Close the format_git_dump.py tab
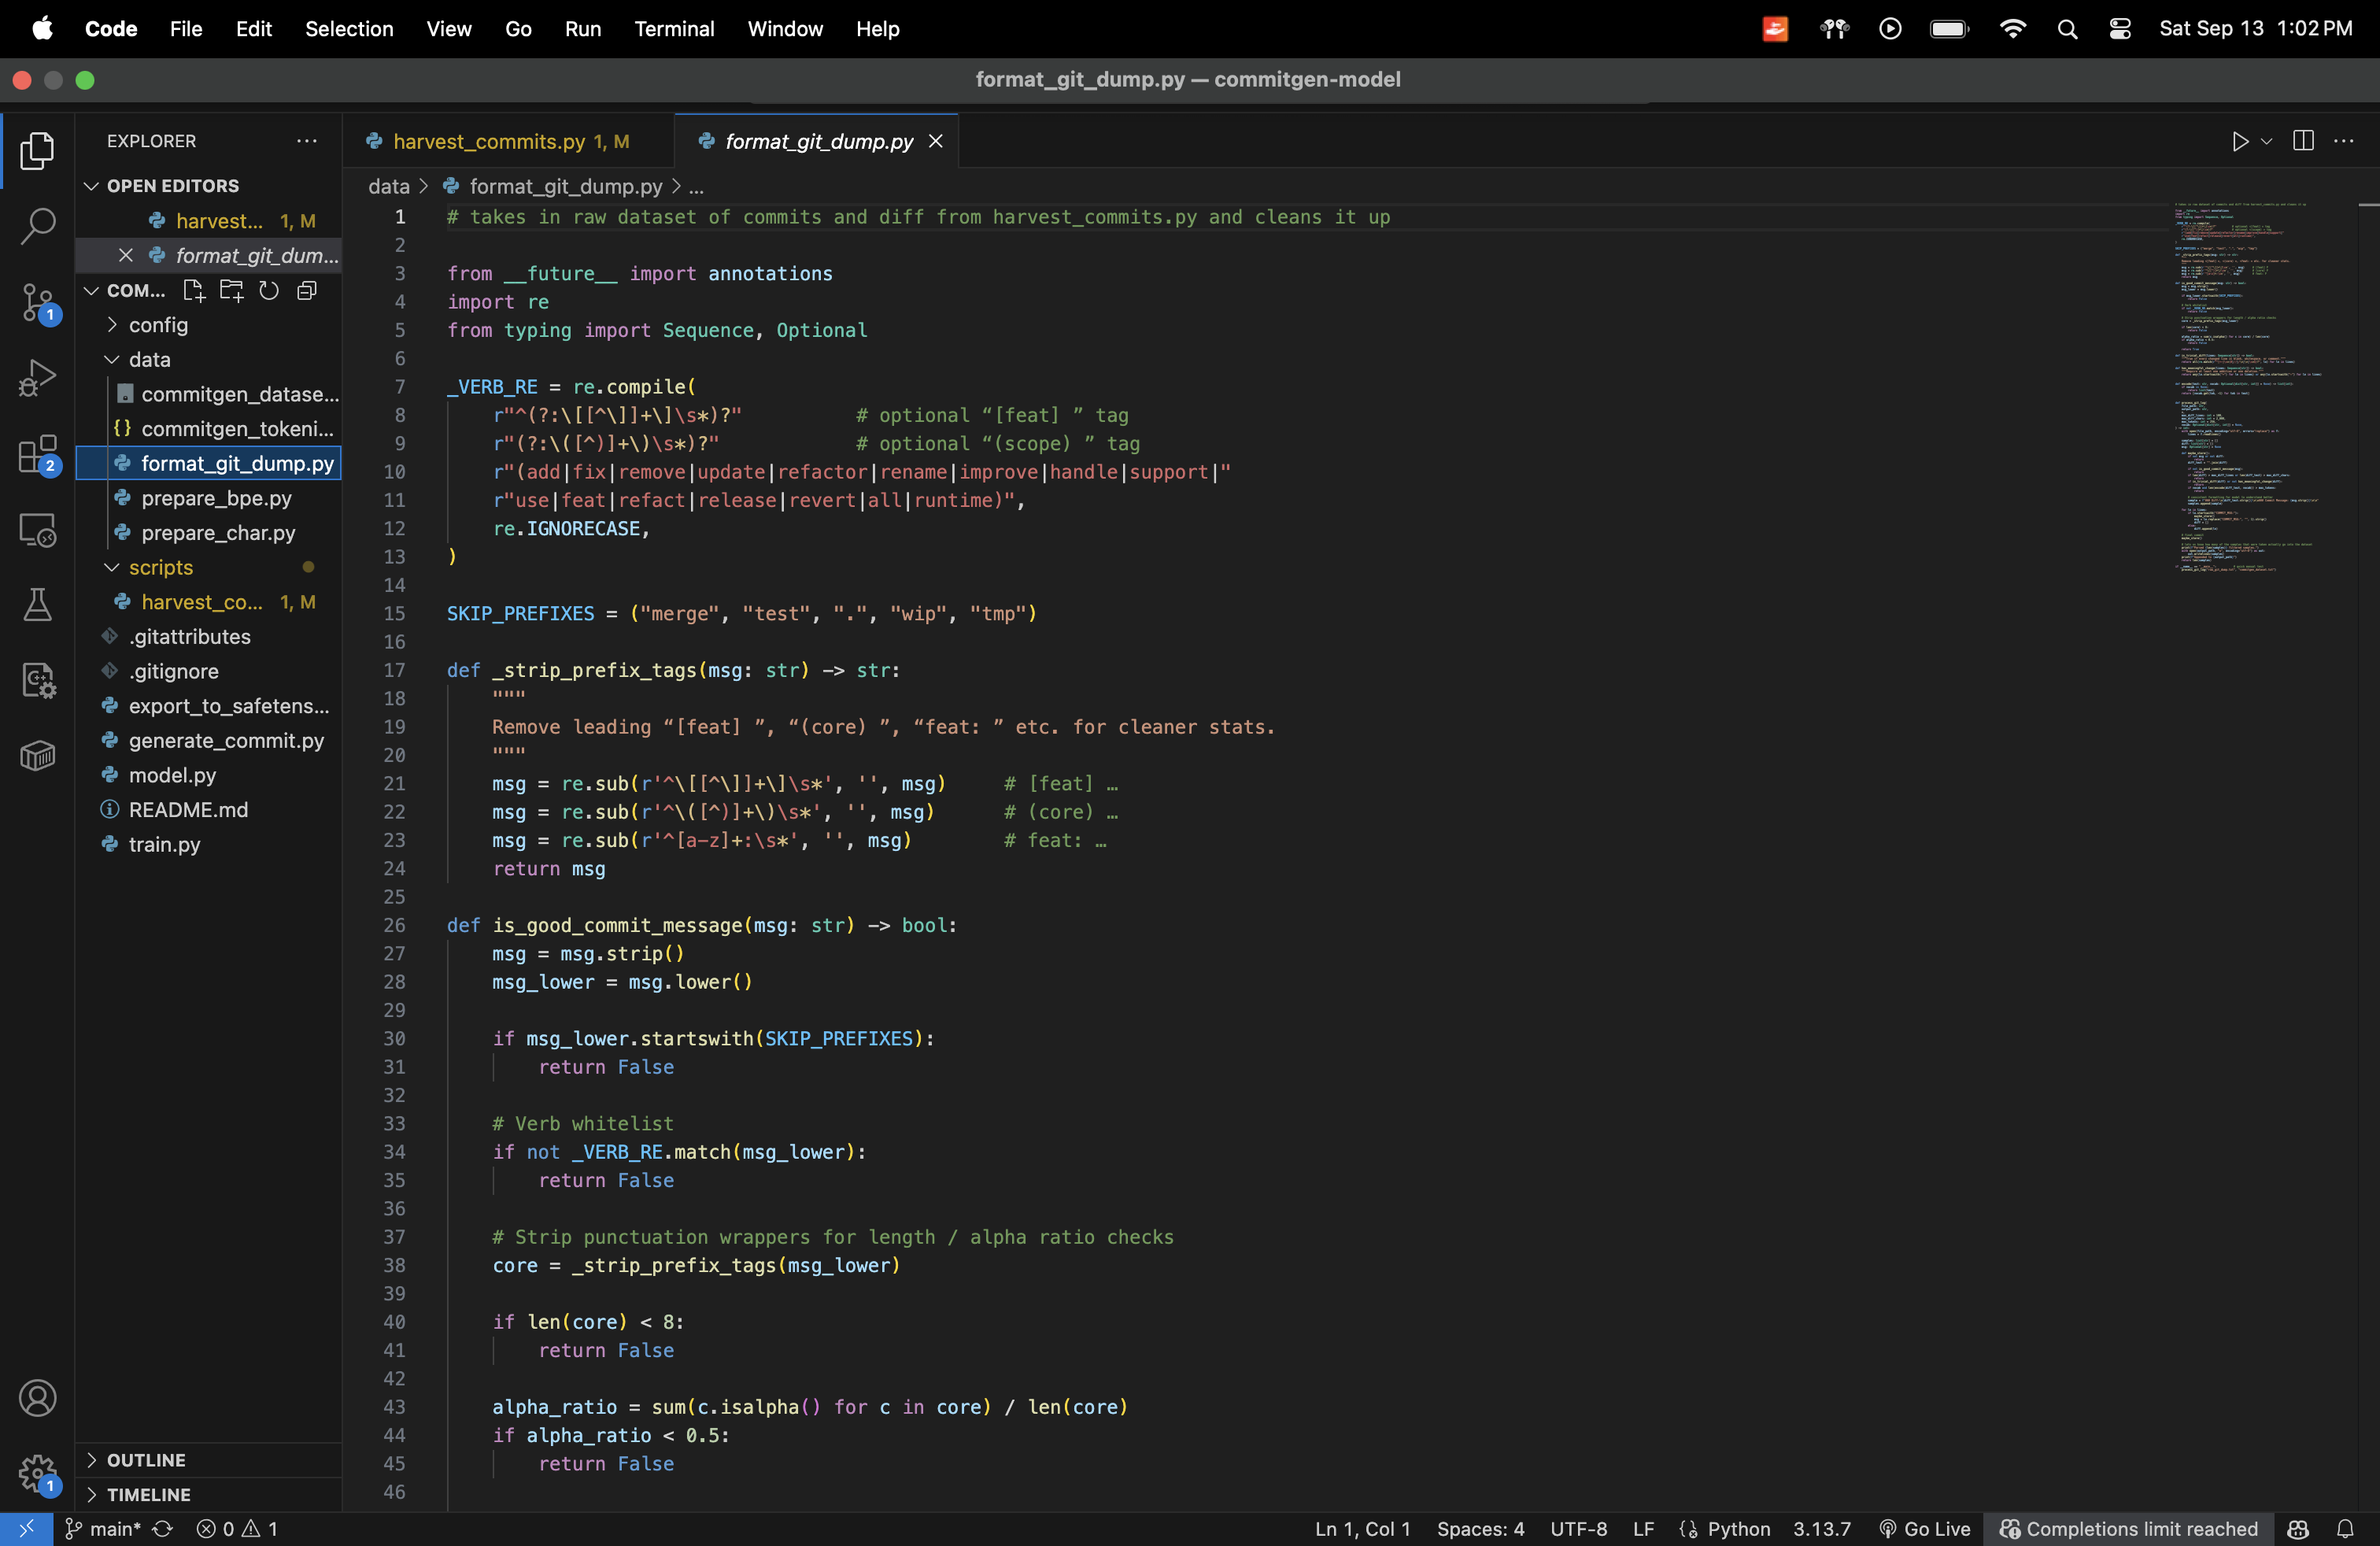 936,141
